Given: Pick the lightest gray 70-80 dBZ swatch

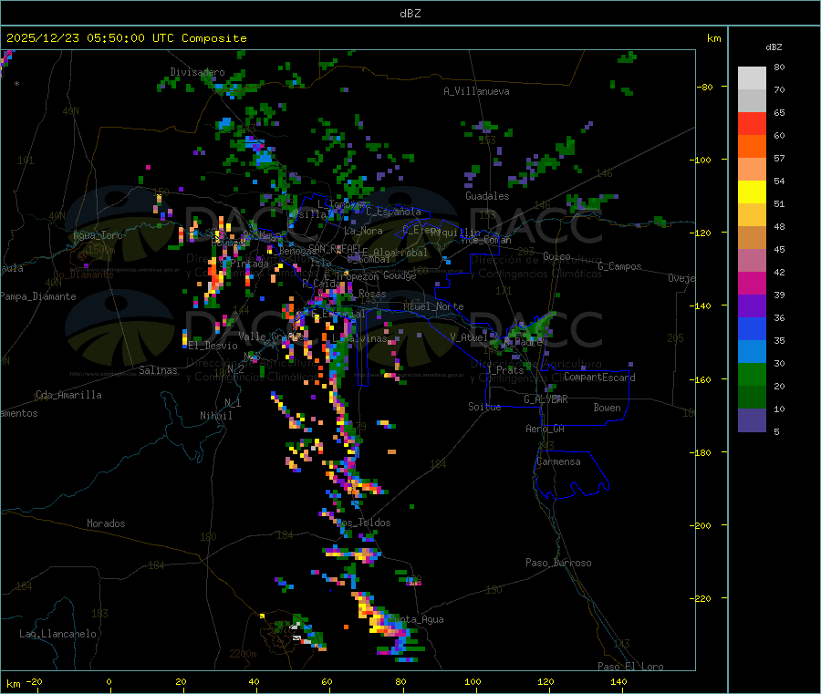Looking at the screenshot, I should [752, 78].
